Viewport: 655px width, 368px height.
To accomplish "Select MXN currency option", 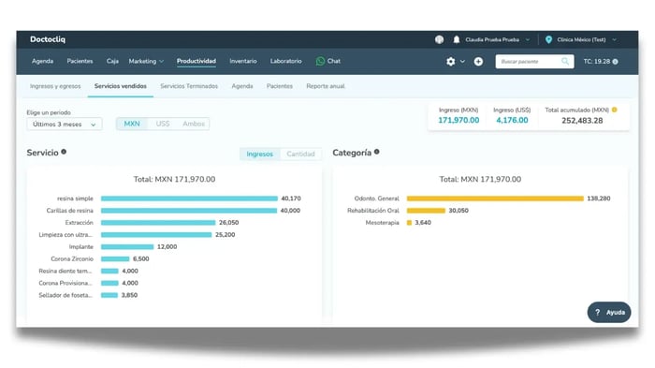I will [132, 124].
